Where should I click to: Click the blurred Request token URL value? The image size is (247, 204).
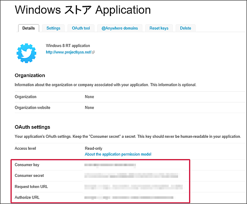pyautogui.click(x=133, y=187)
